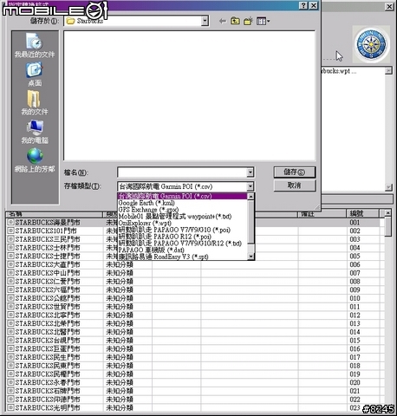Screen dimensions: 397x416
Task: Select PAPAGO R12 (*.poi) format option
Action: click(x=182, y=237)
